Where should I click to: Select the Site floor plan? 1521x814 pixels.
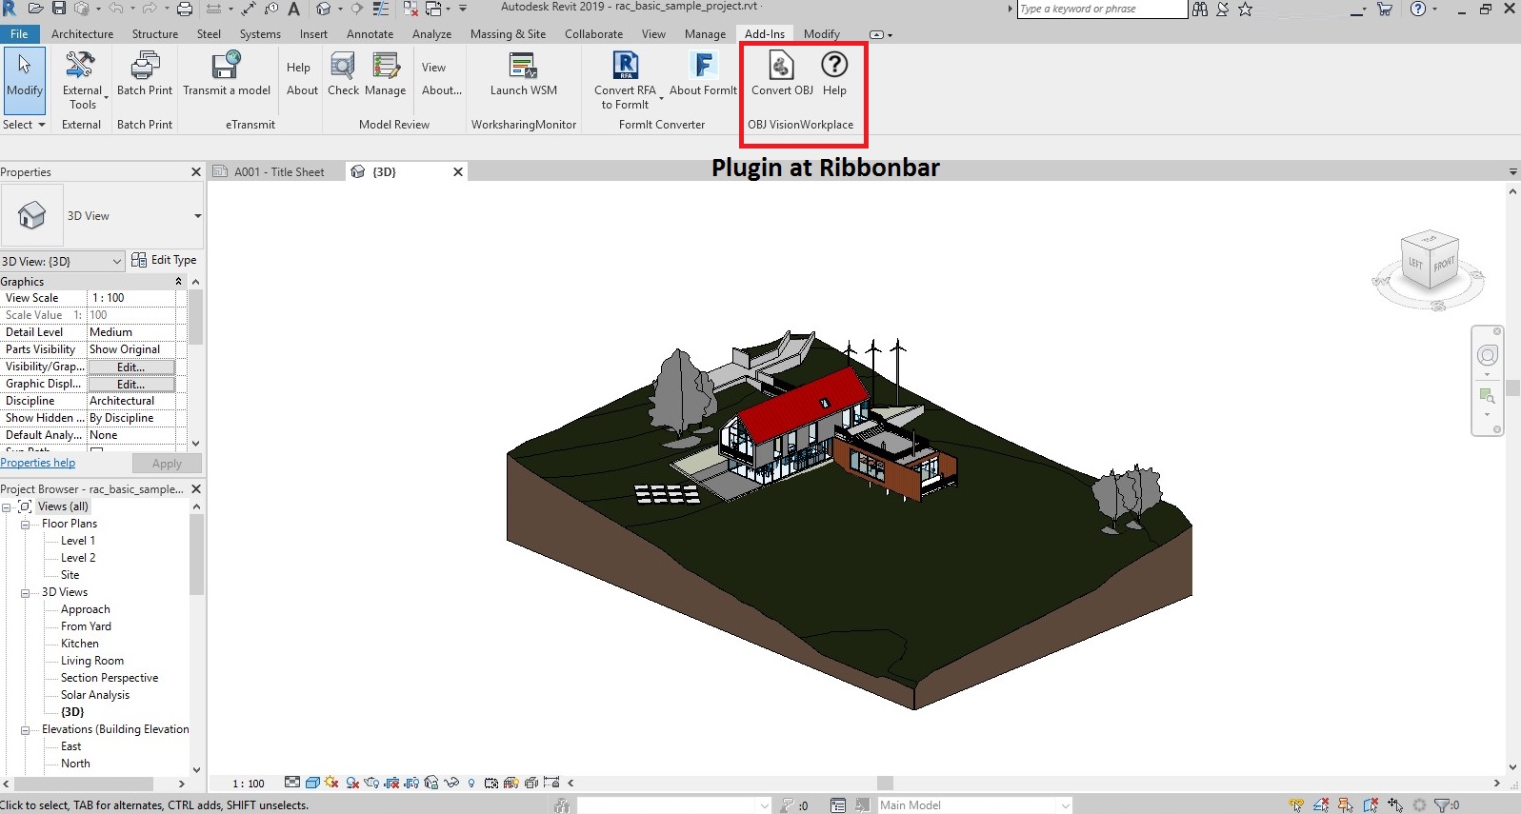[70, 575]
